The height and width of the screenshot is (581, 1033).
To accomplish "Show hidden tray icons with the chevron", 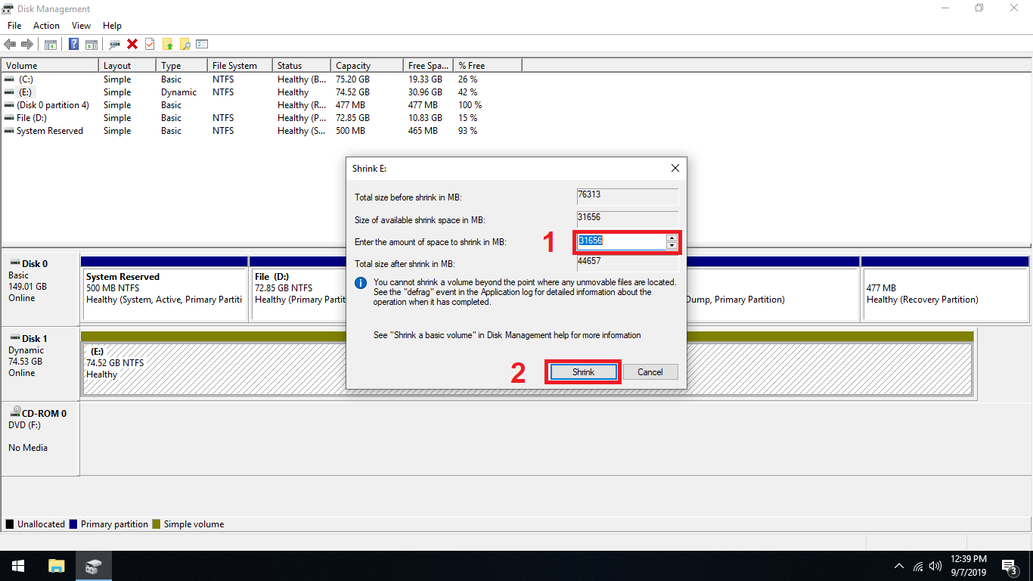I will coord(899,566).
